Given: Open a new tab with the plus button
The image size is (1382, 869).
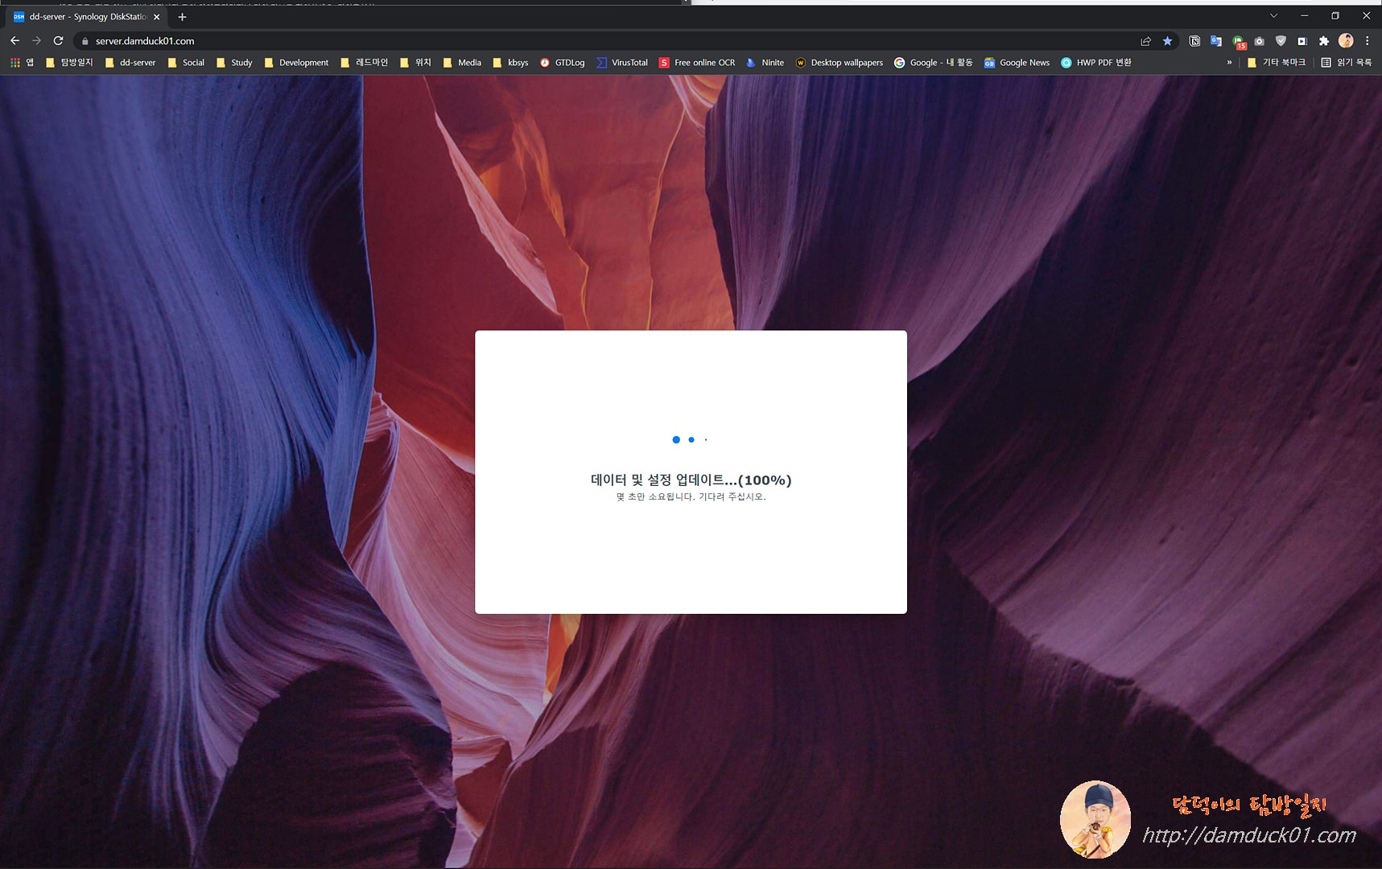Looking at the screenshot, I should [182, 17].
